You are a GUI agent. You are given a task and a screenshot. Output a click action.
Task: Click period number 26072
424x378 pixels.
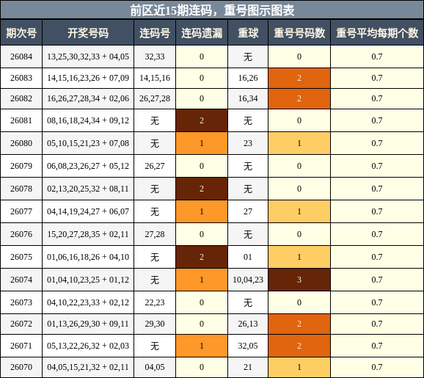pyautogui.click(x=21, y=324)
